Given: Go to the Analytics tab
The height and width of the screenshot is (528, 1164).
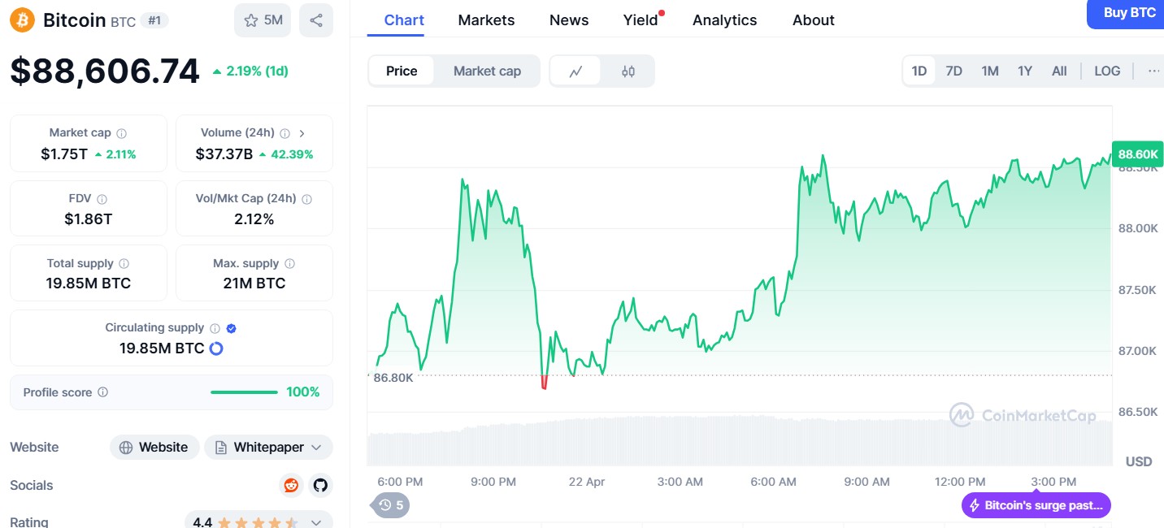Looking at the screenshot, I should click(724, 20).
